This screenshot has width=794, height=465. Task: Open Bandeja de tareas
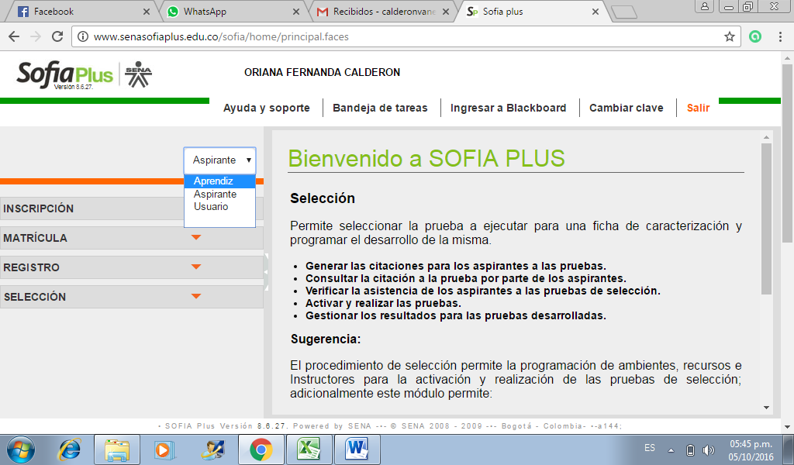click(380, 108)
